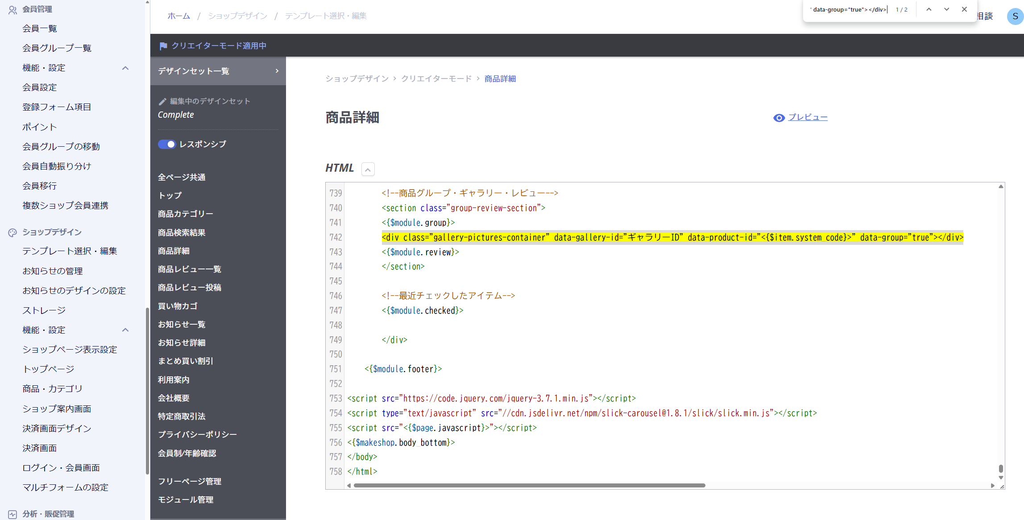Select 商品検索結果 in design menu
The image size is (1024, 520).
tap(182, 233)
